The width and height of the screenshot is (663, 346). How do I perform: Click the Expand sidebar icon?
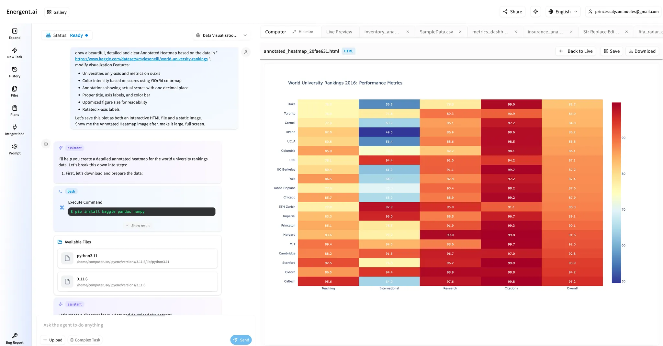click(14, 34)
